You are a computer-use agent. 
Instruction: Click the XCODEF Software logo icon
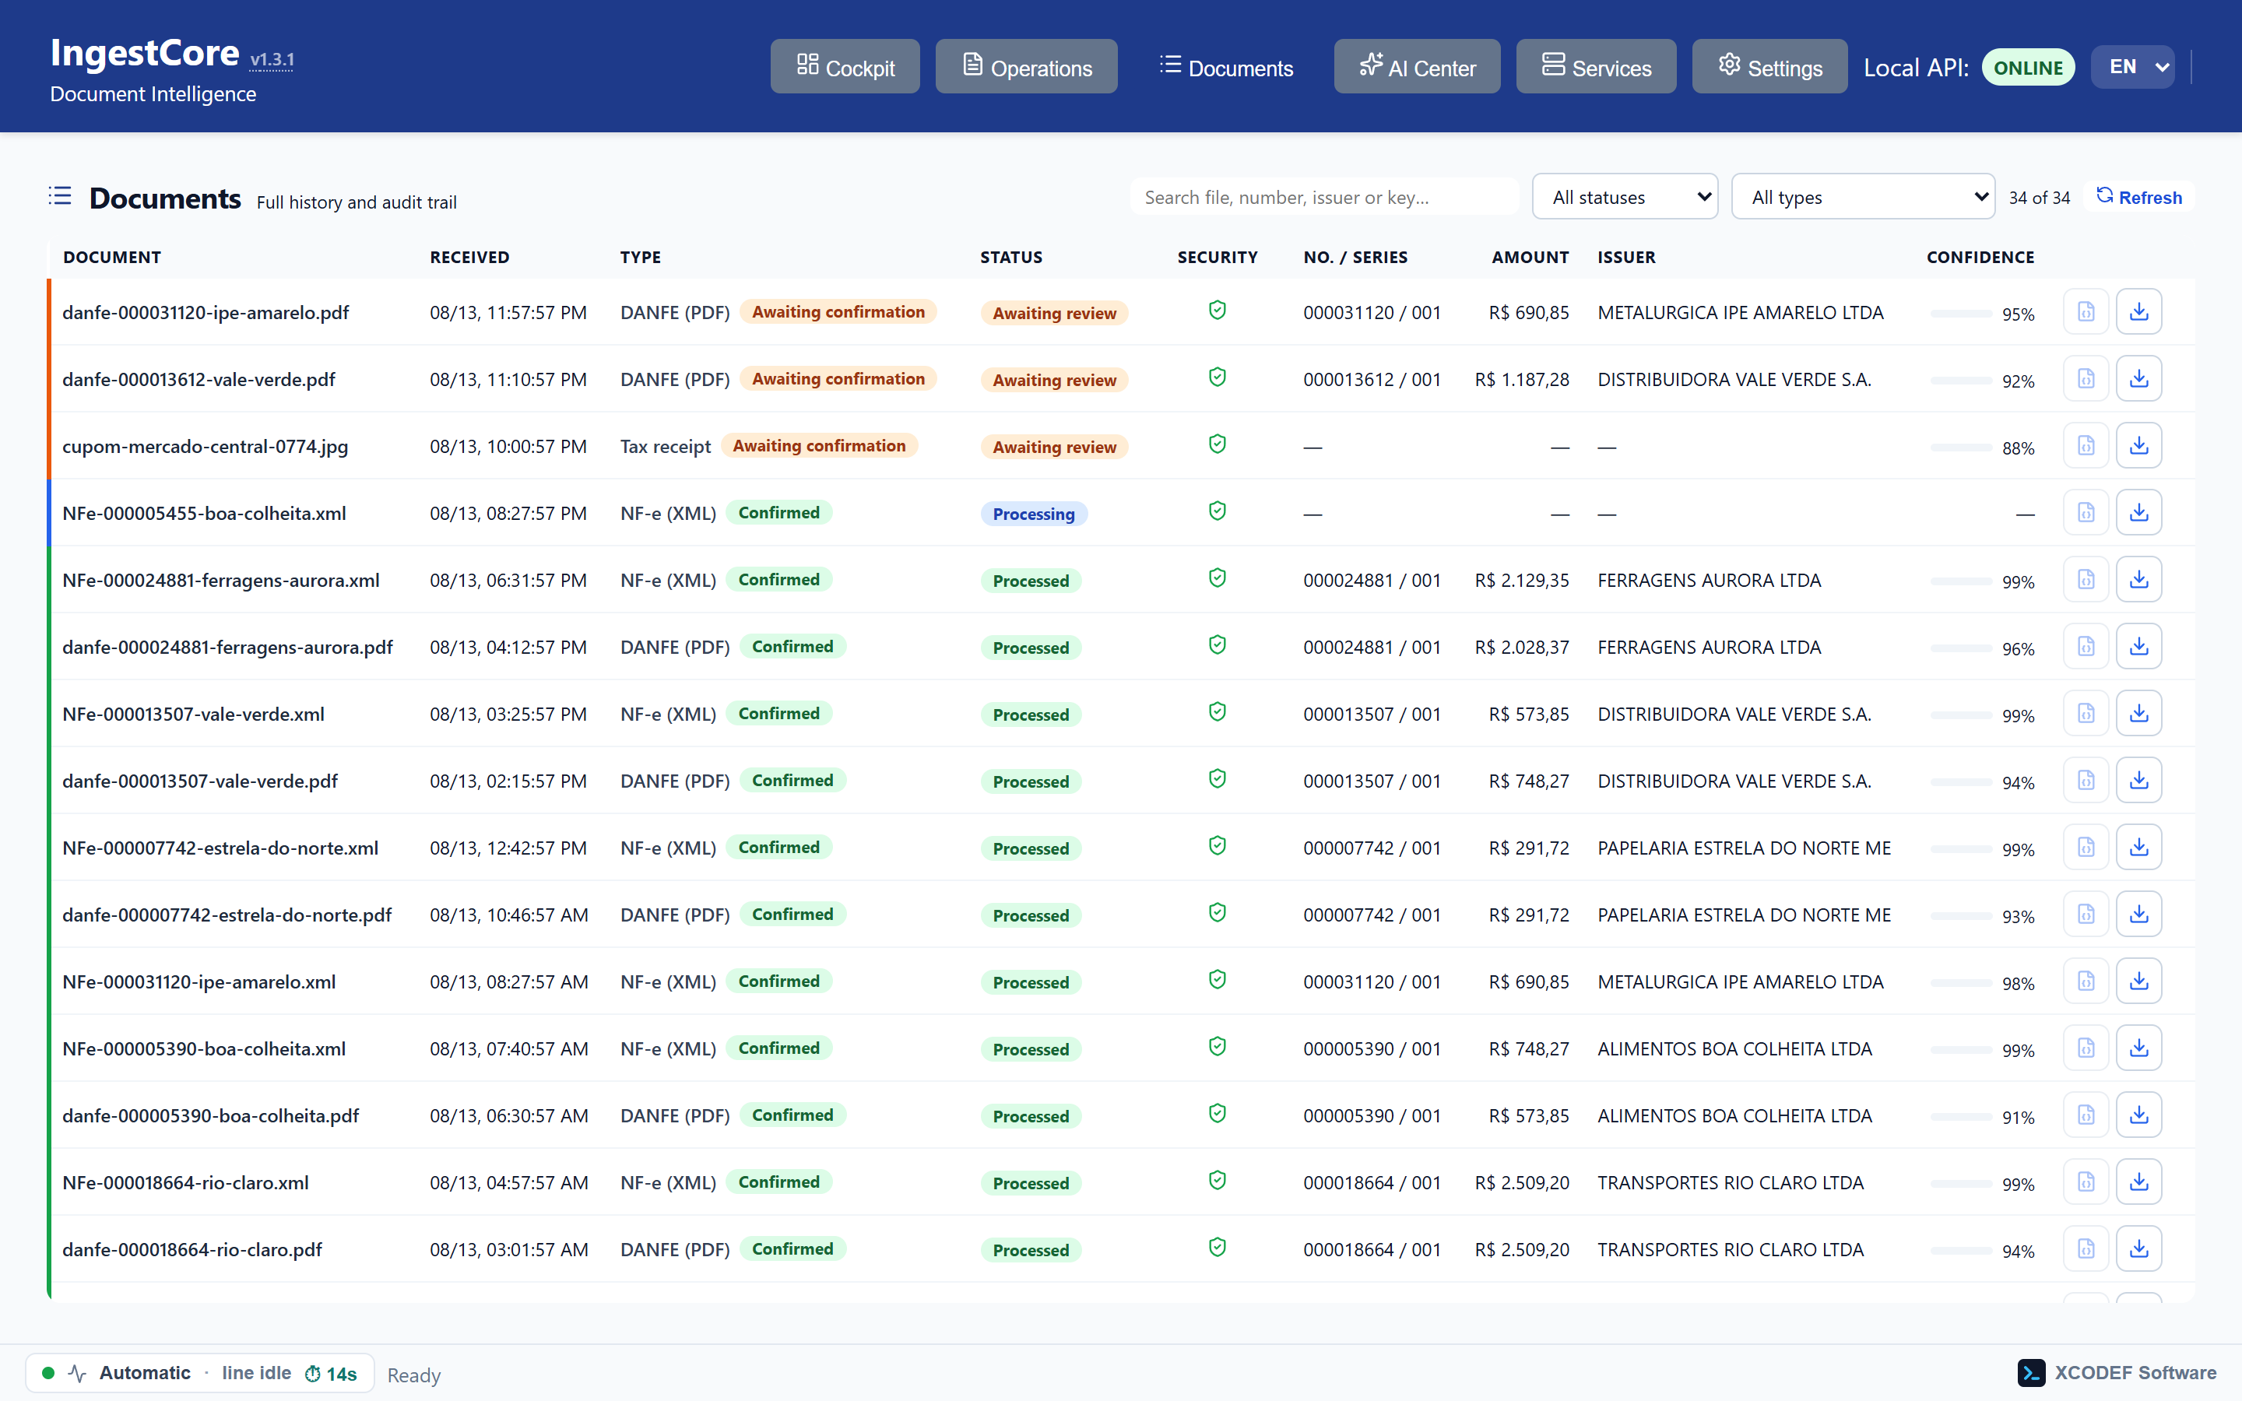pyautogui.click(x=2031, y=1372)
